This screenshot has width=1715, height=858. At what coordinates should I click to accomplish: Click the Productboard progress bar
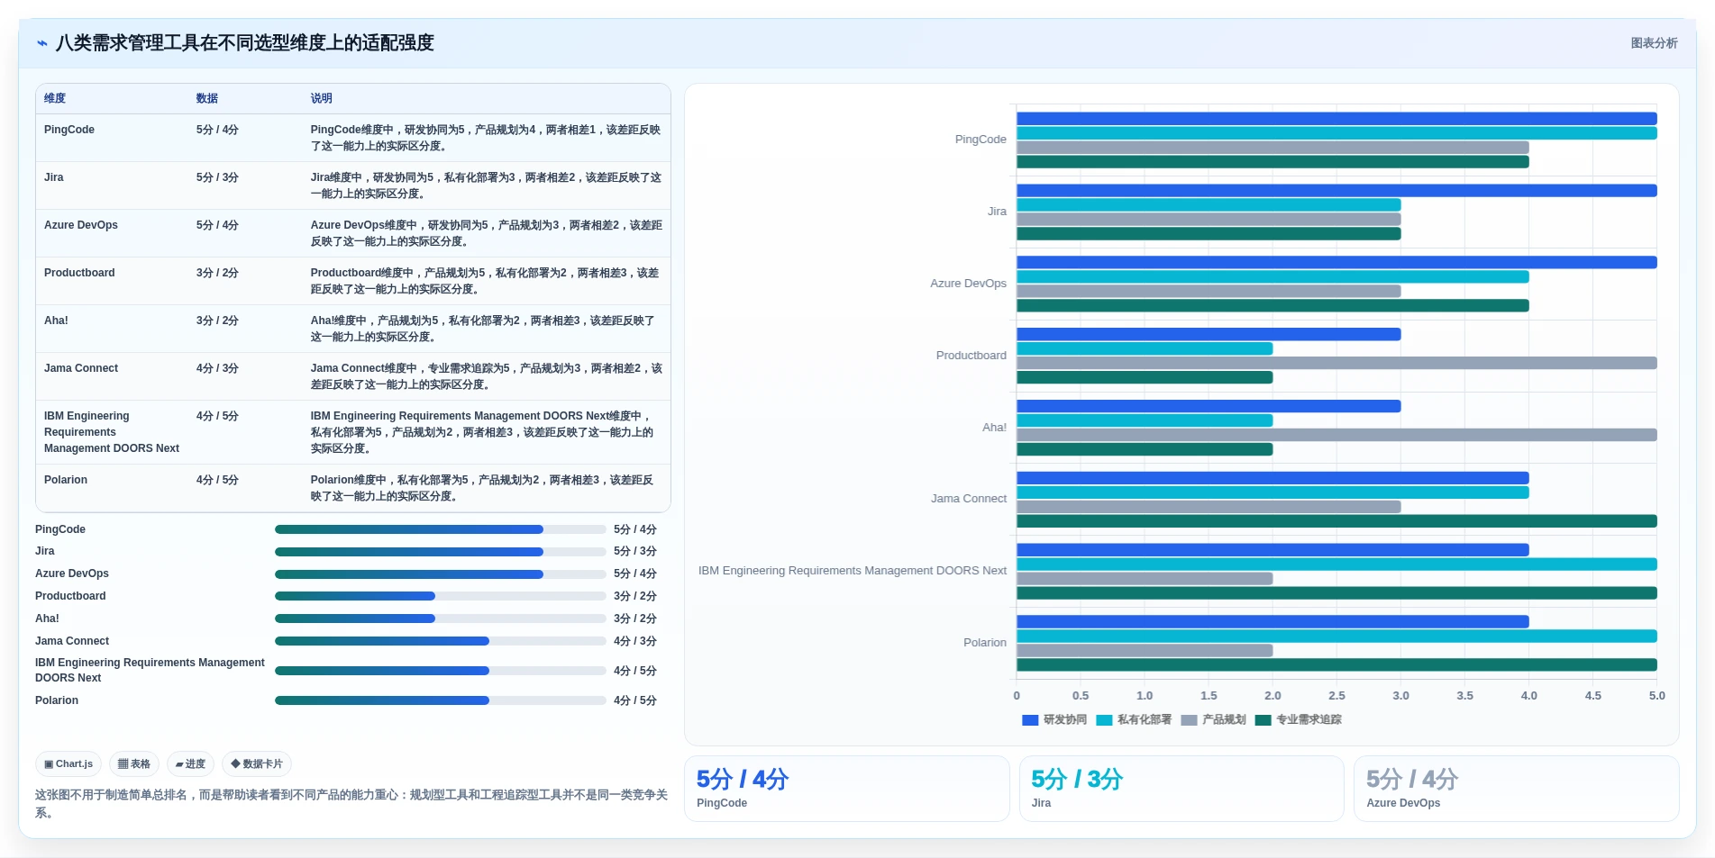click(x=441, y=596)
